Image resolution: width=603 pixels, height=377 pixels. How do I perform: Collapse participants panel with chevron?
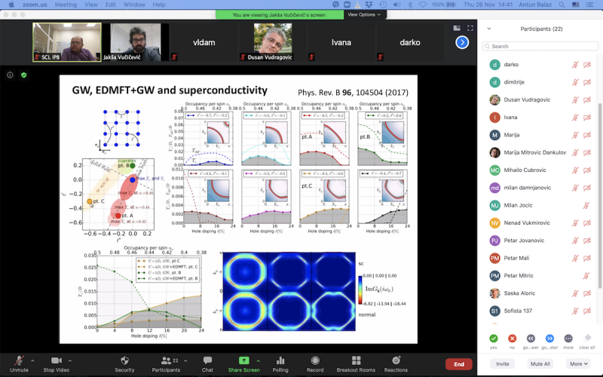click(x=489, y=29)
